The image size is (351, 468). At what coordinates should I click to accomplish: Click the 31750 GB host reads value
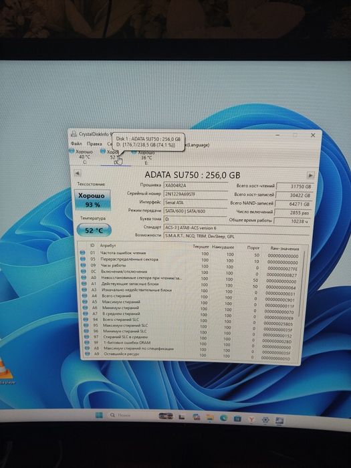coord(295,187)
